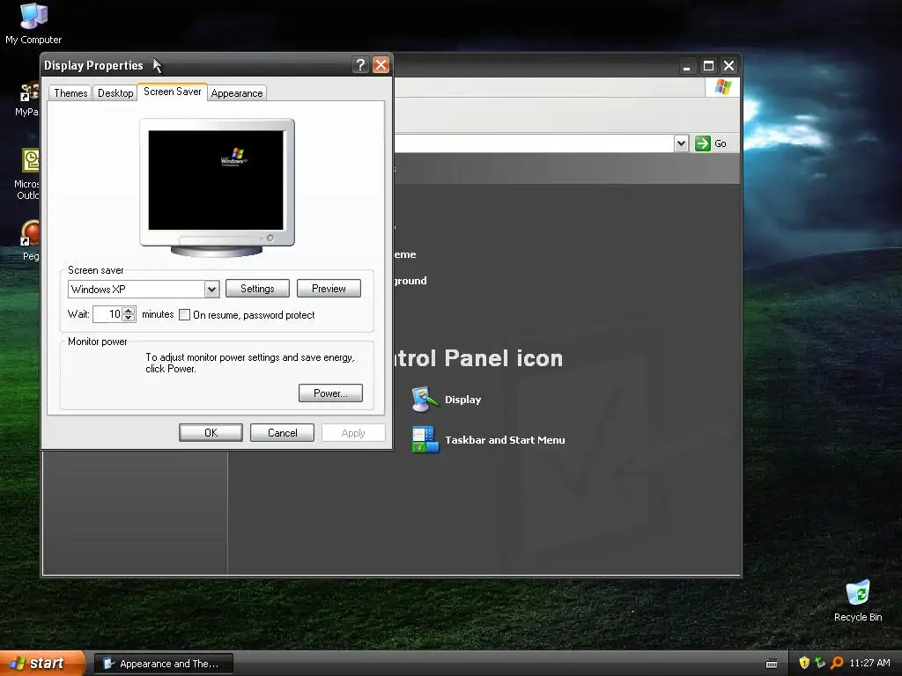
Task: Click the Apply button
Action: click(353, 433)
